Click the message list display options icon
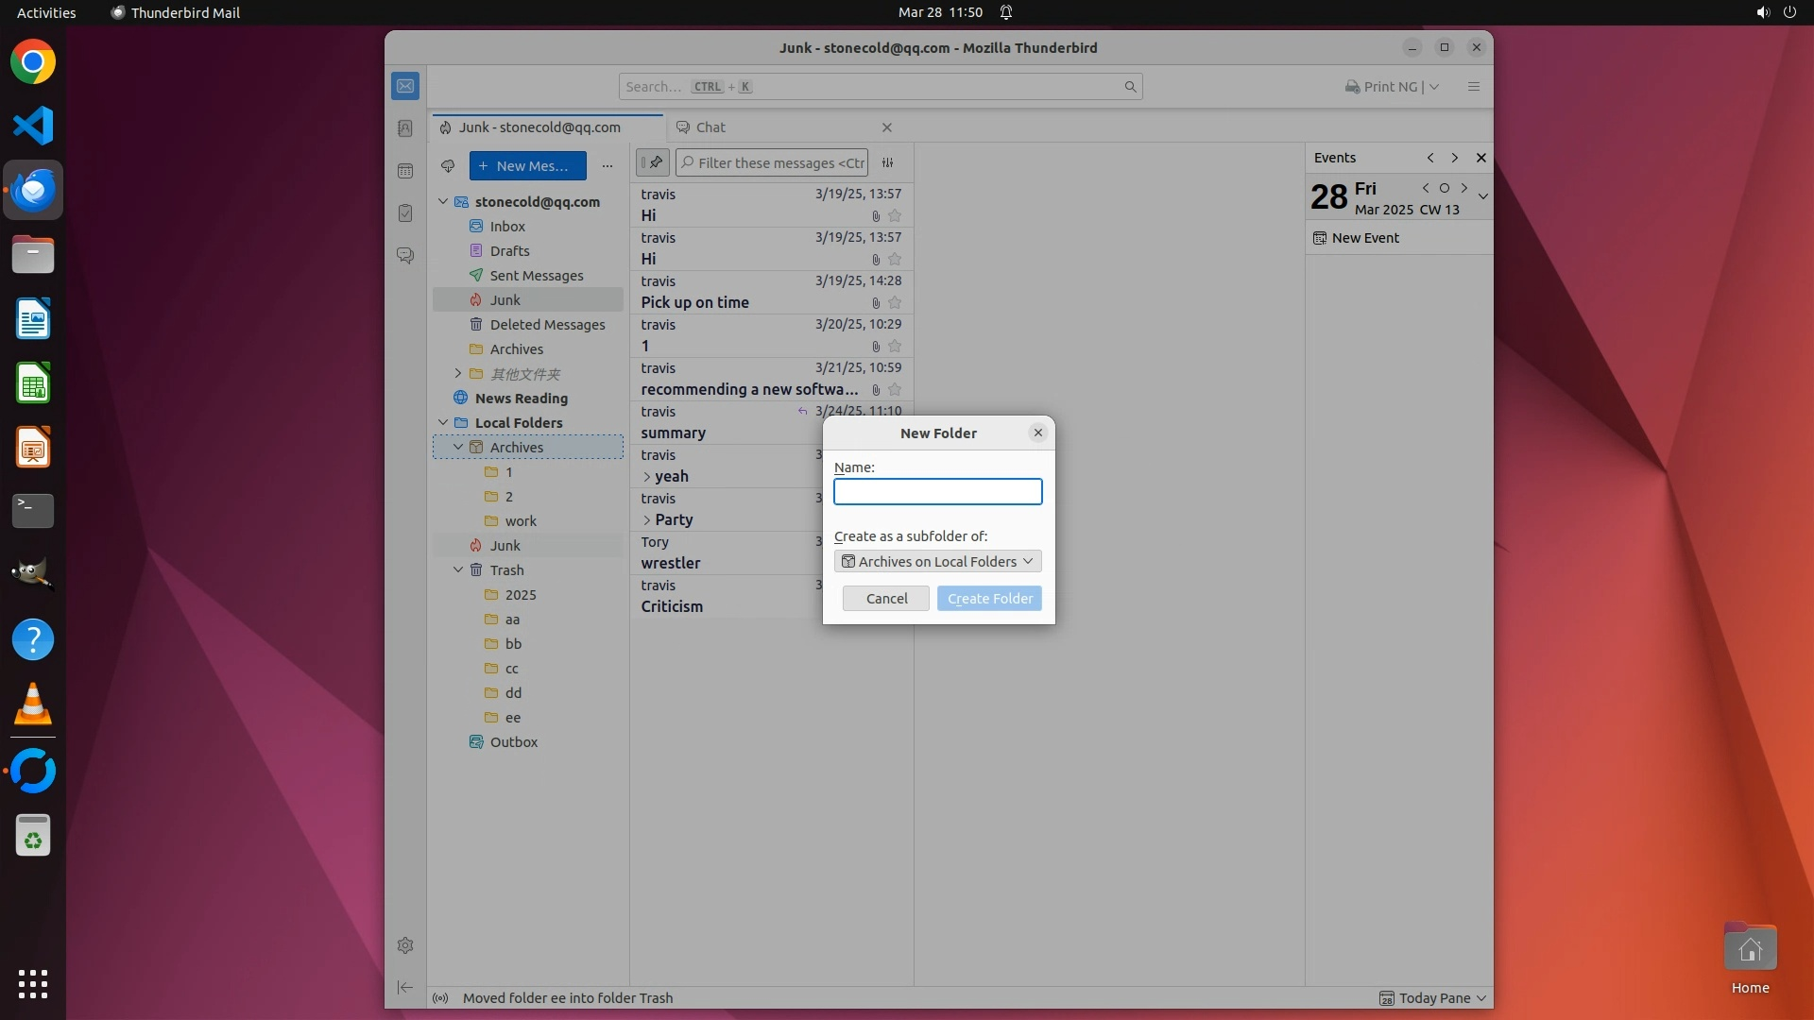Screen dimensions: 1814x1020 pos(888,162)
